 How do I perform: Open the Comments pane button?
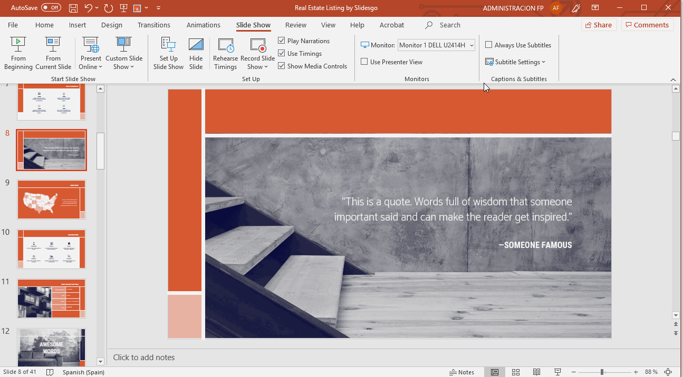647,25
